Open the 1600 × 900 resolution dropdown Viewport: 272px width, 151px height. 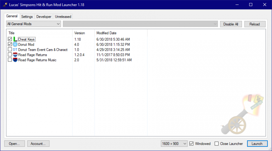174,144
